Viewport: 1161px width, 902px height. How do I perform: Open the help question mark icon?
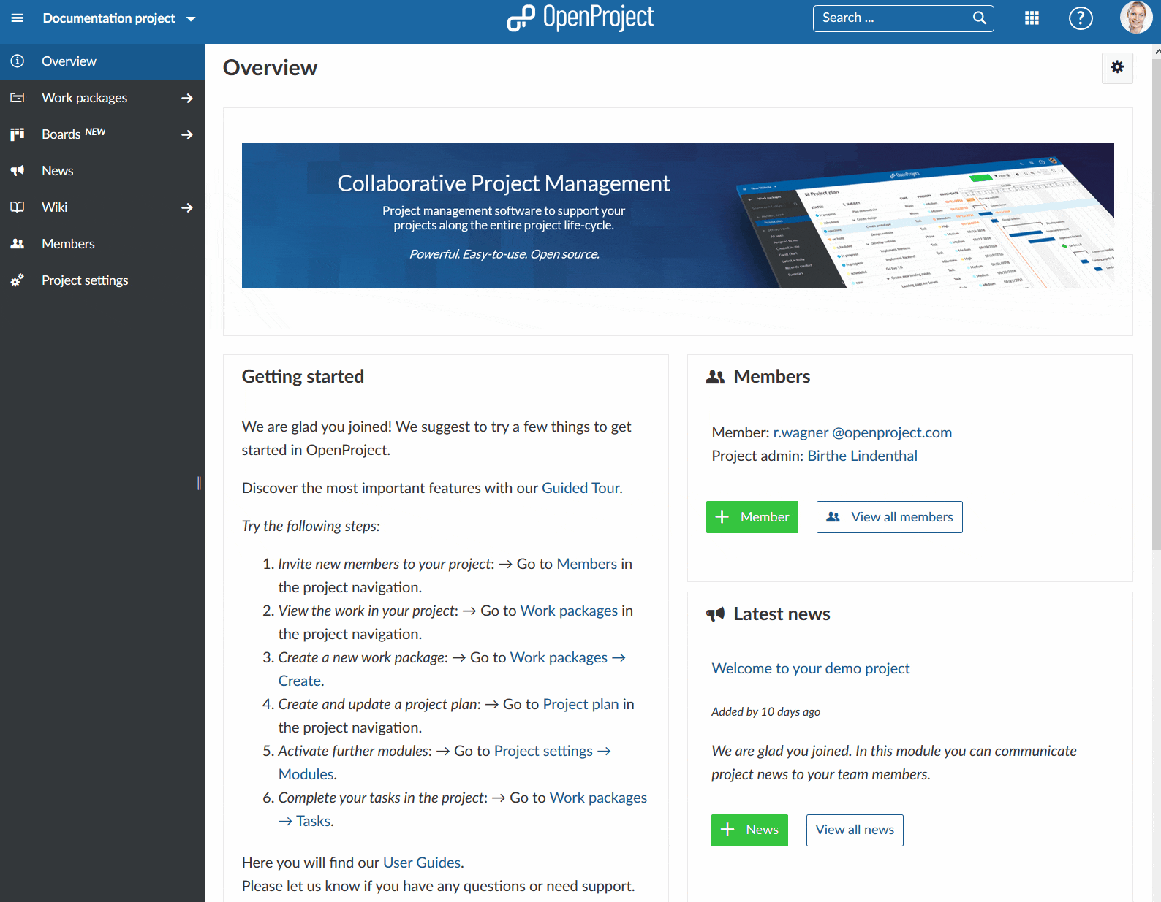pos(1080,18)
